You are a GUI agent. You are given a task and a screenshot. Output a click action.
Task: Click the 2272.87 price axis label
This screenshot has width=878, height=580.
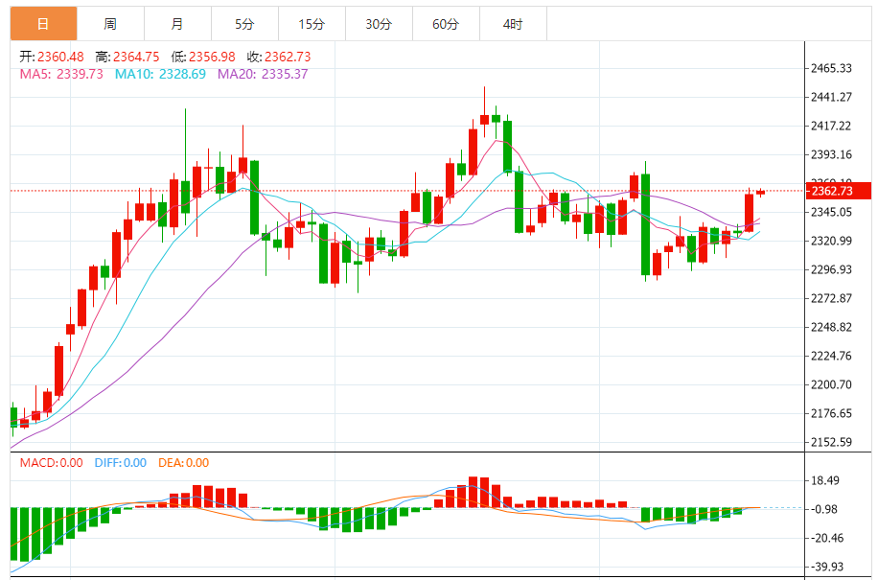coord(832,298)
